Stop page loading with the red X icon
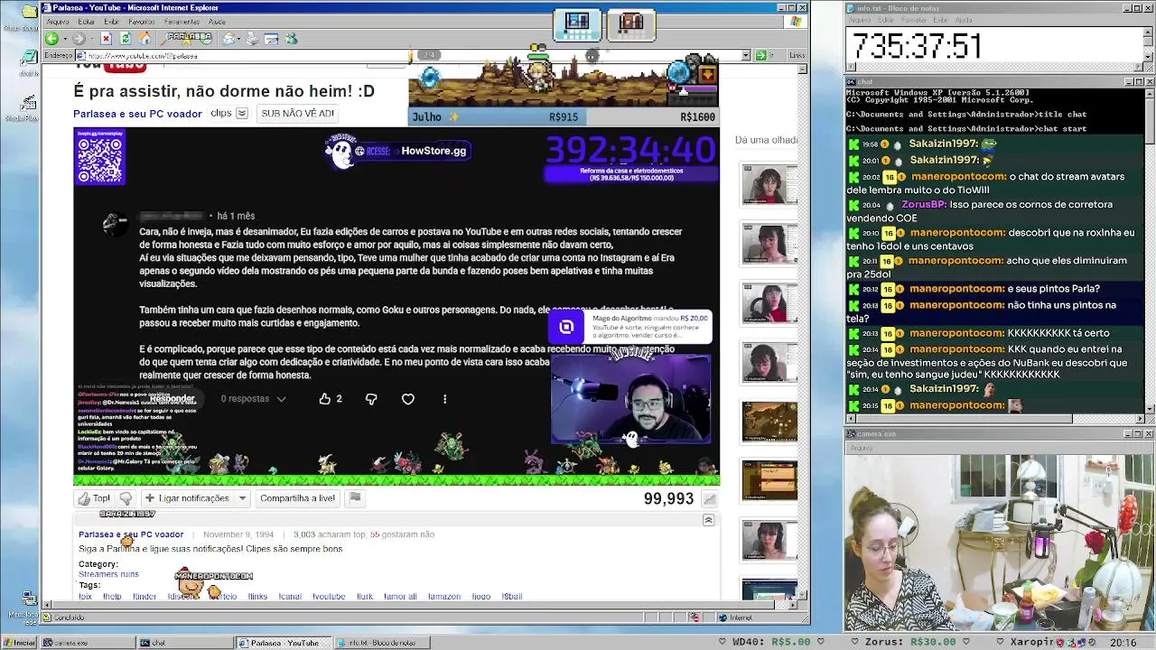This screenshot has height=650, width=1156. coord(106,39)
